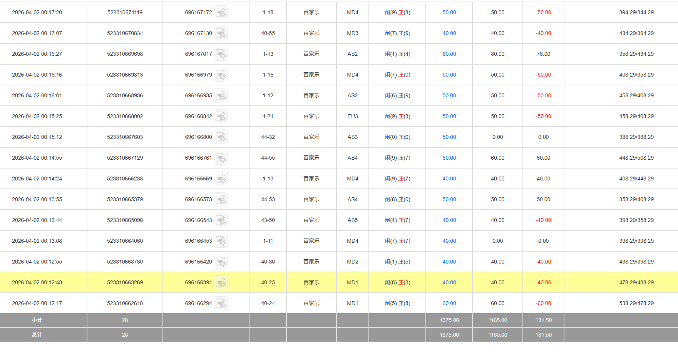The image size is (678, 352).
Task: Click the blue 50.00 amount in the 00:17:20 row
Action: tap(449, 13)
